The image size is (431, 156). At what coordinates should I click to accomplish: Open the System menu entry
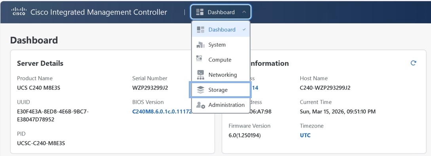[221, 45]
